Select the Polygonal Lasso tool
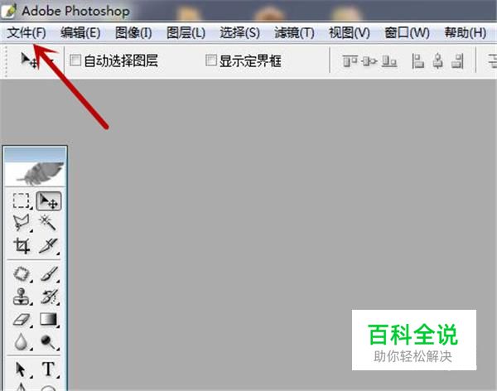This screenshot has width=497, height=391. 22,223
